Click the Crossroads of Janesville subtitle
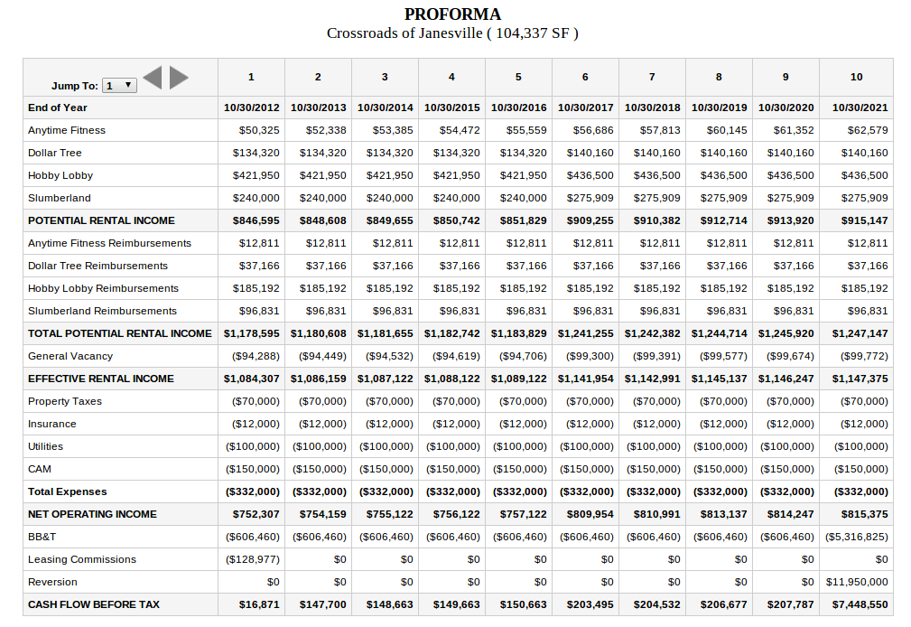Image resolution: width=911 pixels, height=627 pixels. (452, 33)
